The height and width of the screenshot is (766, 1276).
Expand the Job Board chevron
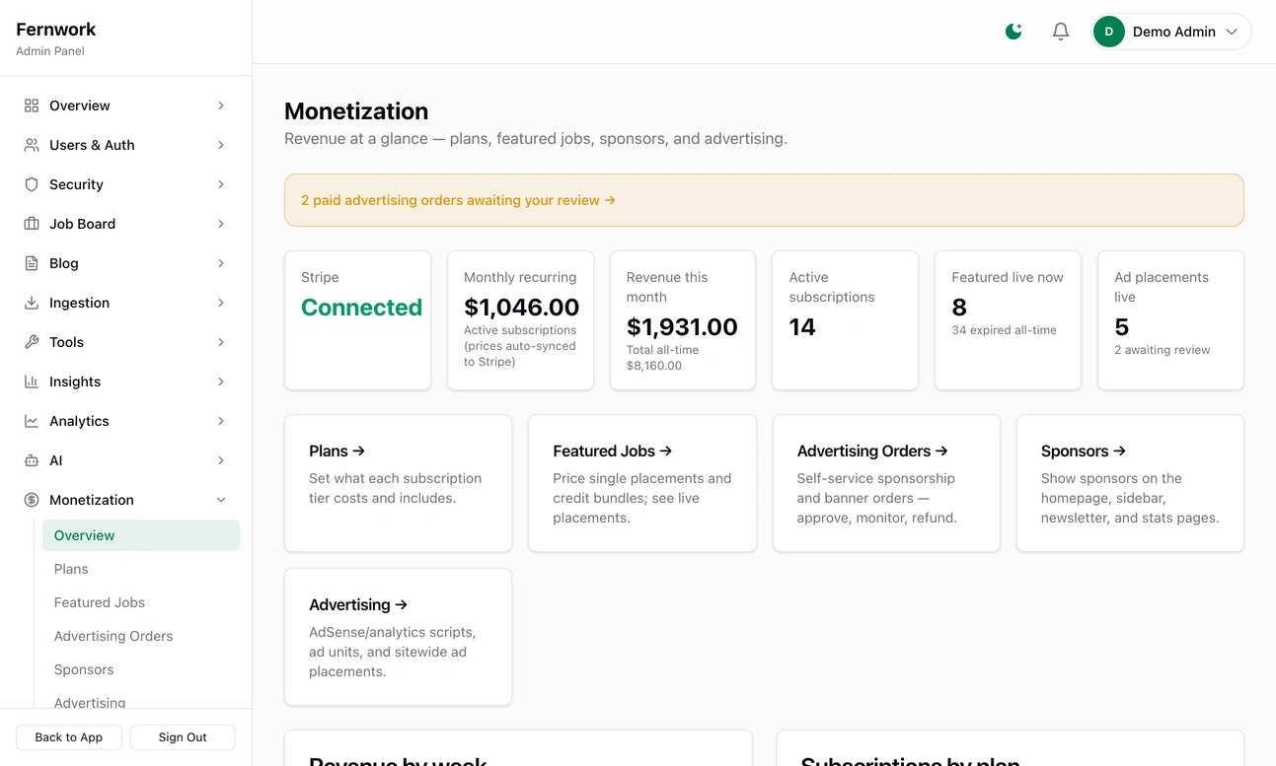click(221, 224)
